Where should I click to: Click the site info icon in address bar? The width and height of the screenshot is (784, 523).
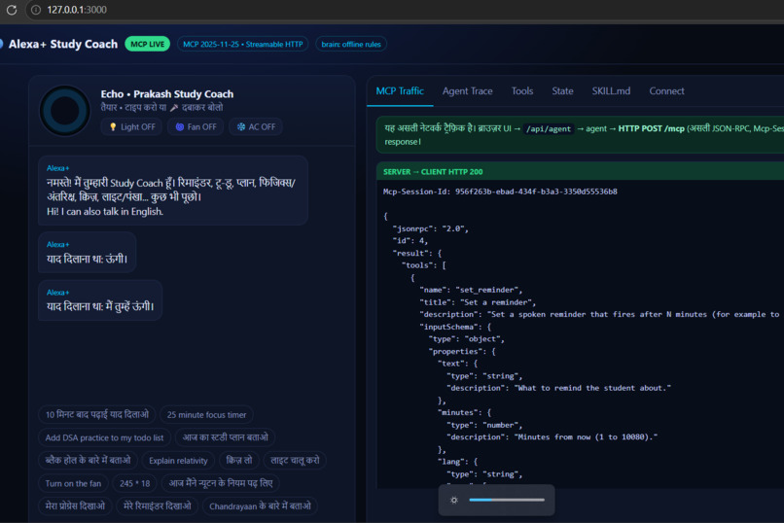[x=35, y=10]
